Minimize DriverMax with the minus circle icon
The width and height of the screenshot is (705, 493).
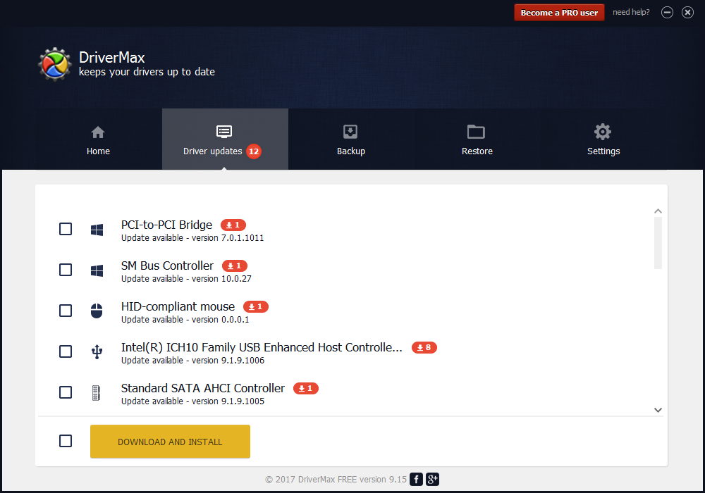click(667, 13)
